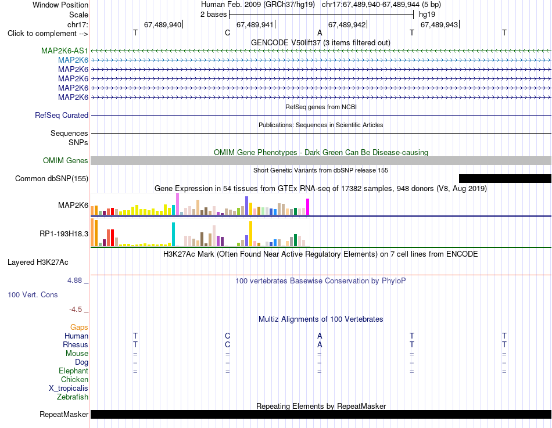Image resolution: width=552 pixels, height=428 pixels.
Task: Click the hg19 label beside the scale bar
Action: pos(427,15)
